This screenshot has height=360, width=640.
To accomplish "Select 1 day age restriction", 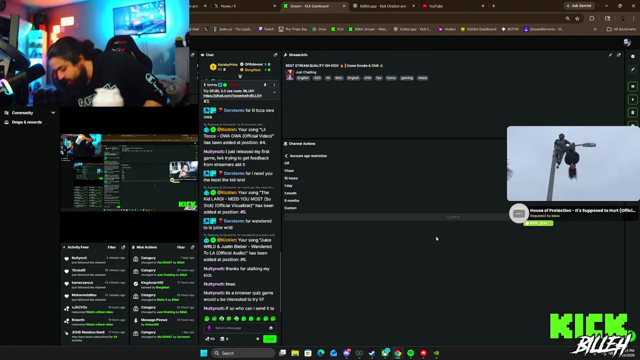I will coord(288,185).
